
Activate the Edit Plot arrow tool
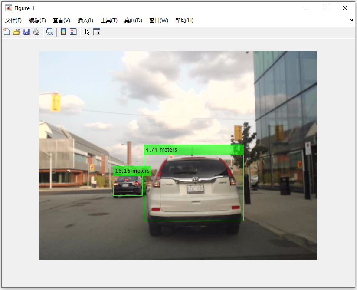coord(87,32)
